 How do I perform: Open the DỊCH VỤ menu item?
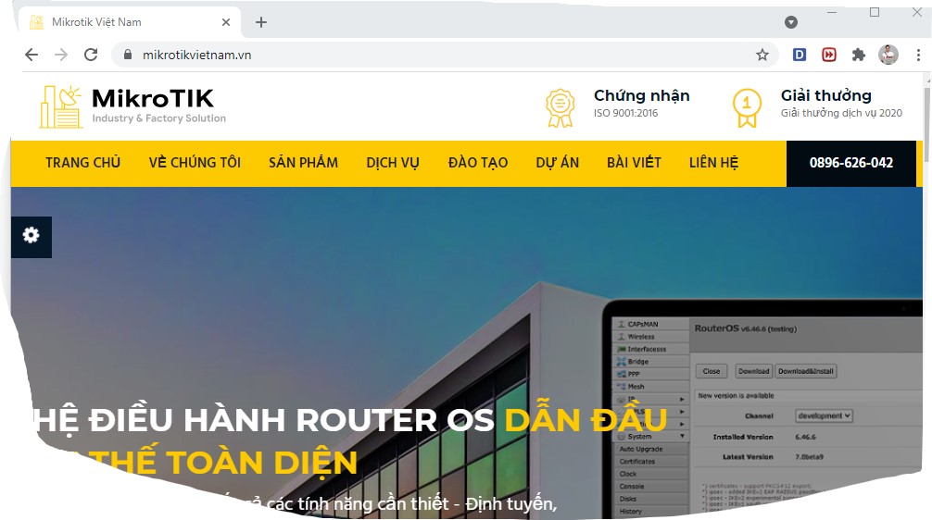click(393, 163)
